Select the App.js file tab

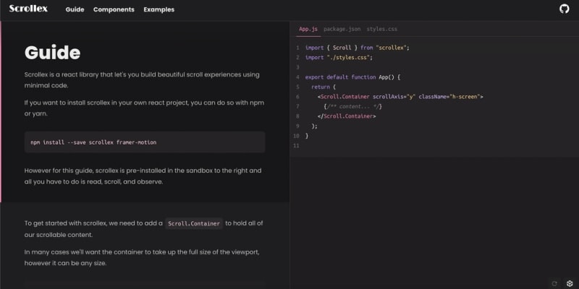pos(308,29)
